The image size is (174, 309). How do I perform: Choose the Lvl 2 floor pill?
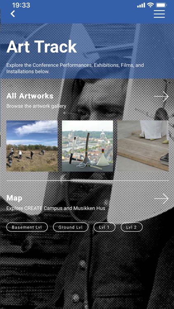click(132, 227)
